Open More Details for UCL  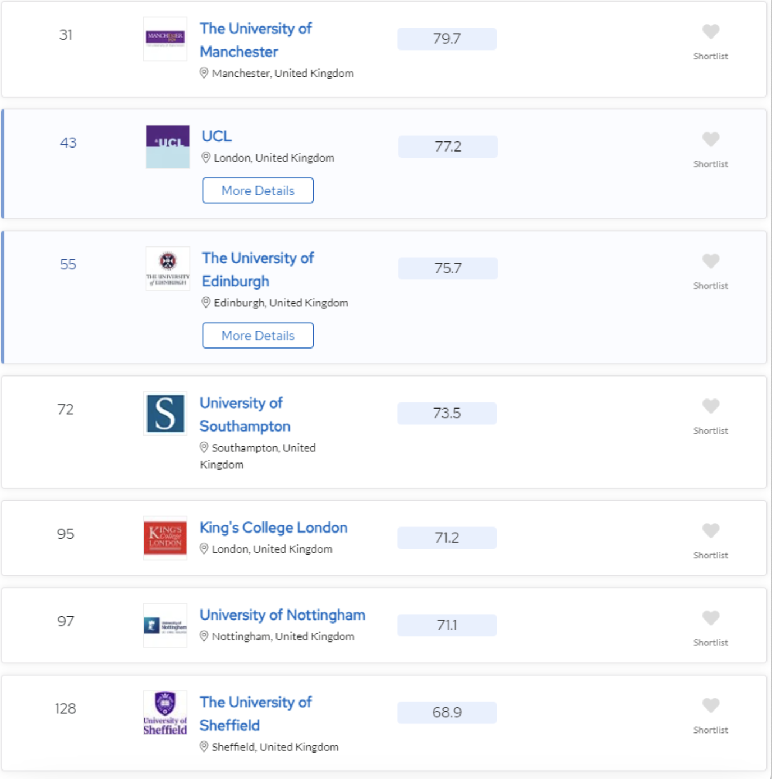tap(258, 190)
